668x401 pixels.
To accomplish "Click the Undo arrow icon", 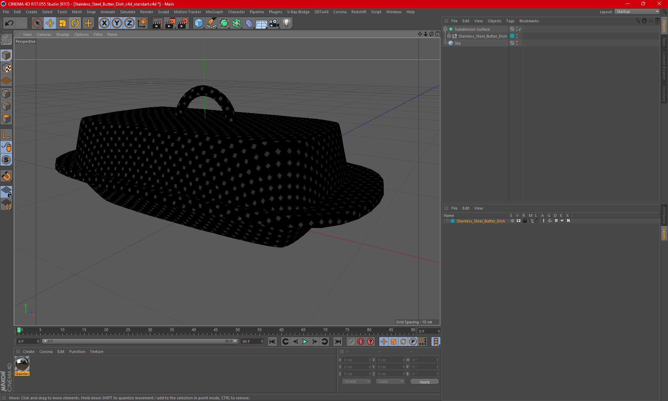I will click(9, 23).
